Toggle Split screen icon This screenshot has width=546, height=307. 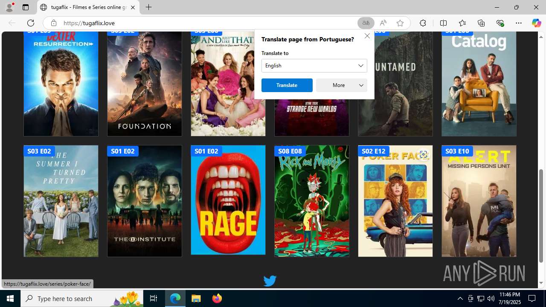[443, 23]
